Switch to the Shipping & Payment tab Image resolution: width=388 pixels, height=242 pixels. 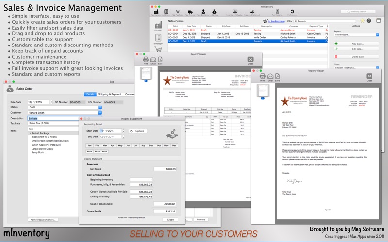pyautogui.click(x=110, y=94)
